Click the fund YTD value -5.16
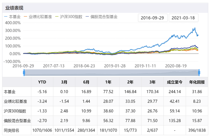 coord(42,92)
